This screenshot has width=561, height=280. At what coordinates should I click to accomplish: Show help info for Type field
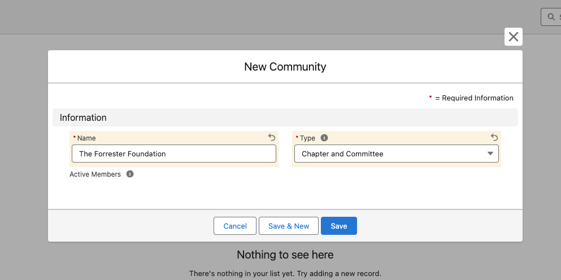(324, 138)
